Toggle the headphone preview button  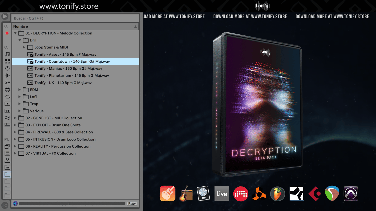(x=15, y=203)
